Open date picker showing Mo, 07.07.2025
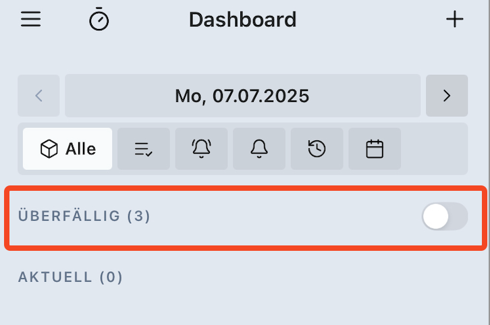The height and width of the screenshot is (325, 490). 242,96
